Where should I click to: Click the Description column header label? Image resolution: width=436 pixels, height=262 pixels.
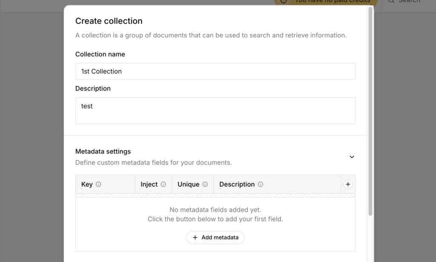coord(237,184)
